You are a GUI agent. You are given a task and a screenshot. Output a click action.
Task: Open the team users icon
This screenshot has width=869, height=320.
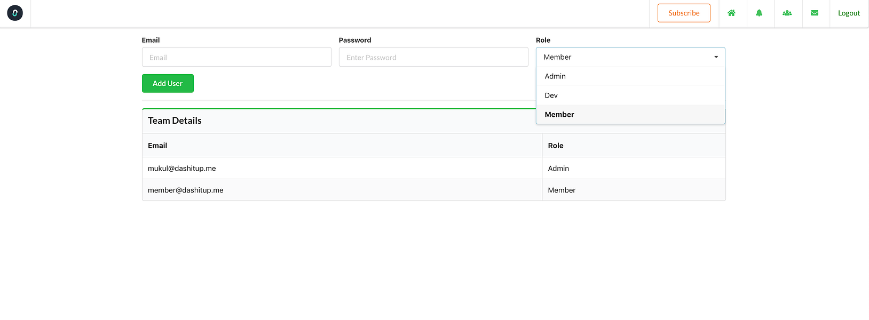(x=787, y=13)
